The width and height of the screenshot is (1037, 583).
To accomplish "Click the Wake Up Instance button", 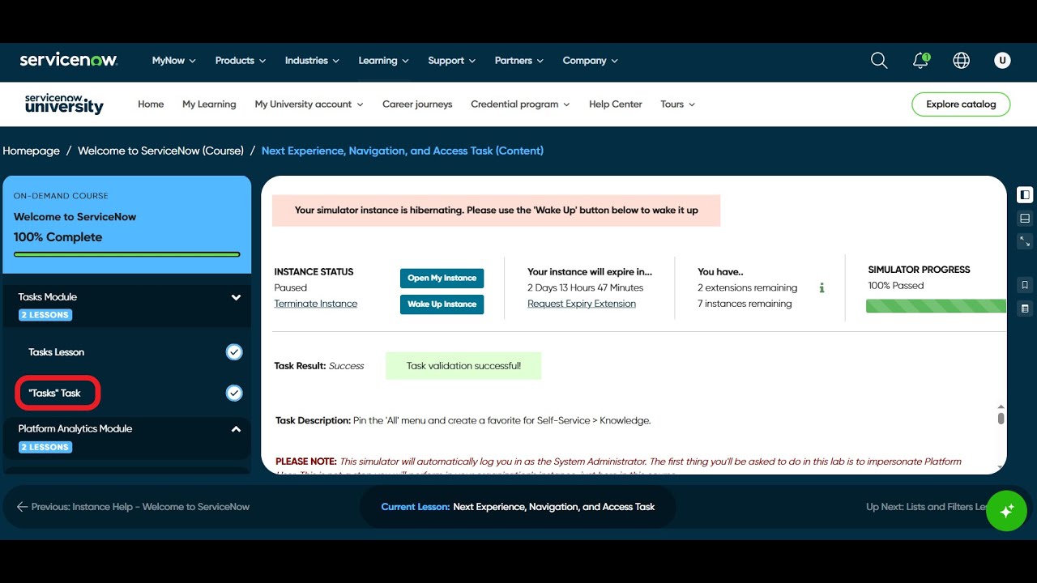I will (442, 304).
